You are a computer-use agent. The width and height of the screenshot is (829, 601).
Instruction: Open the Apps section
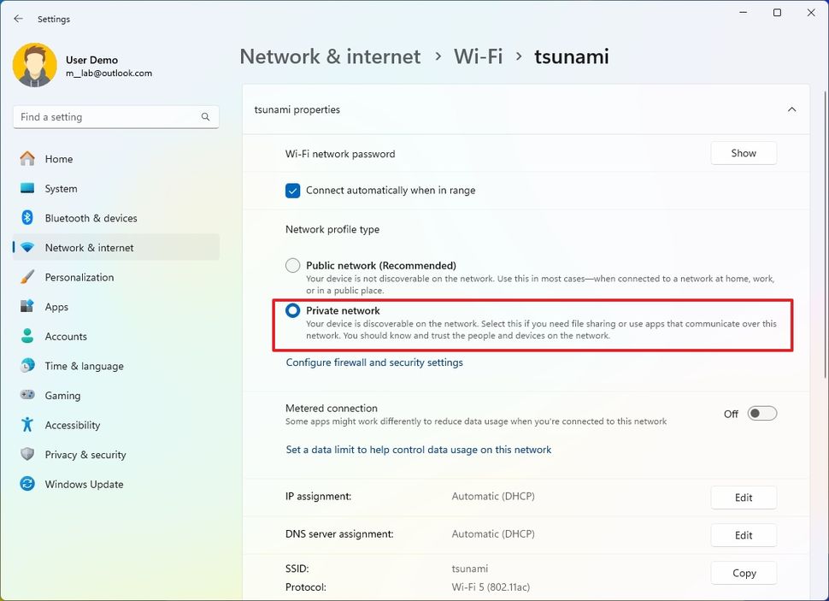tap(56, 307)
